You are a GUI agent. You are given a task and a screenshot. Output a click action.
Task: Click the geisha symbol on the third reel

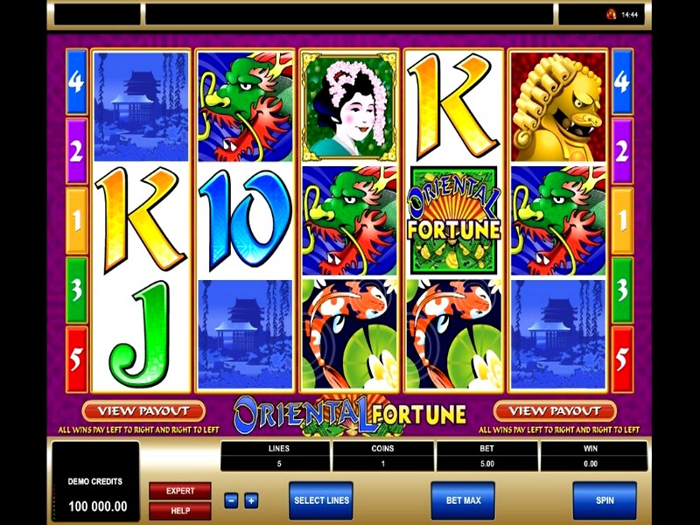[x=349, y=106]
